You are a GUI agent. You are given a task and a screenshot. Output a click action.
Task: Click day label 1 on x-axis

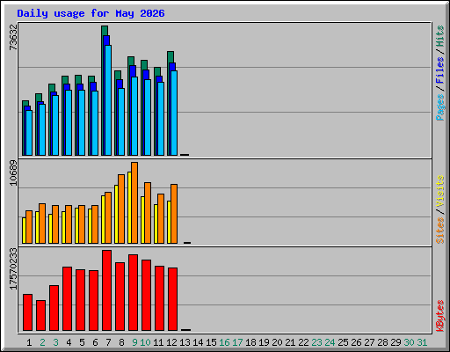pos(29,342)
